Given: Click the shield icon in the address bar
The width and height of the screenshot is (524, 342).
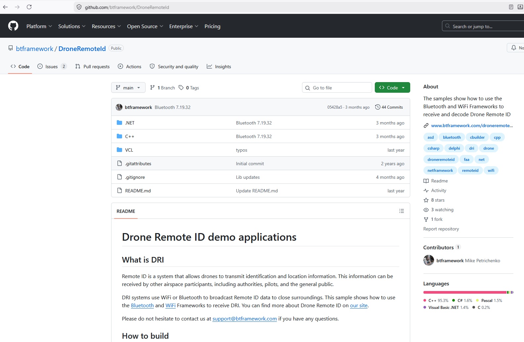Looking at the screenshot, I should pyautogui.click(x=79, y=7).
